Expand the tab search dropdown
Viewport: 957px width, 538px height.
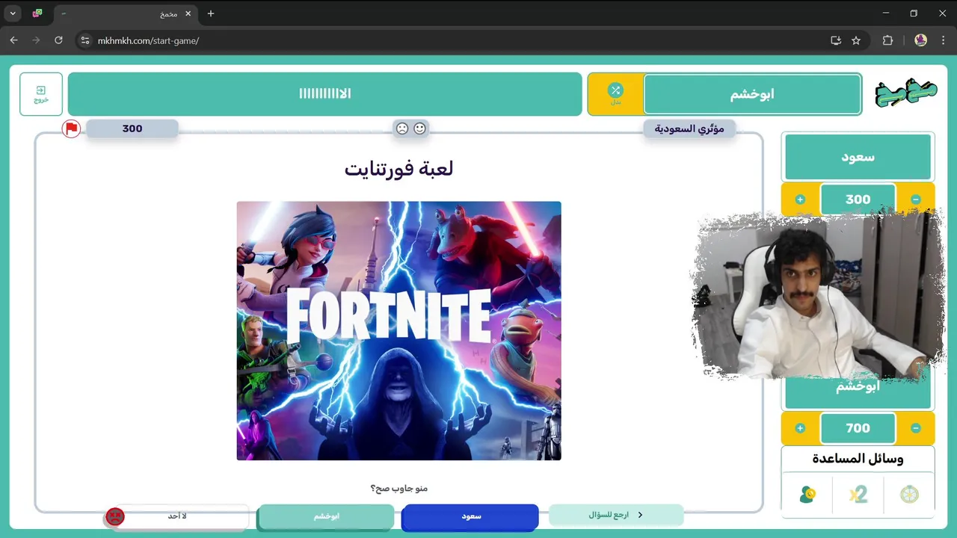(x=13, y=13)
